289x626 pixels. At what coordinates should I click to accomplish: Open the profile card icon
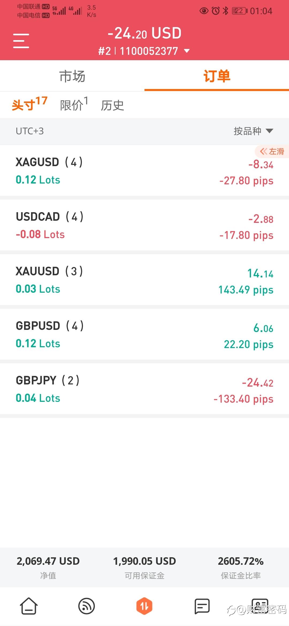260,605
